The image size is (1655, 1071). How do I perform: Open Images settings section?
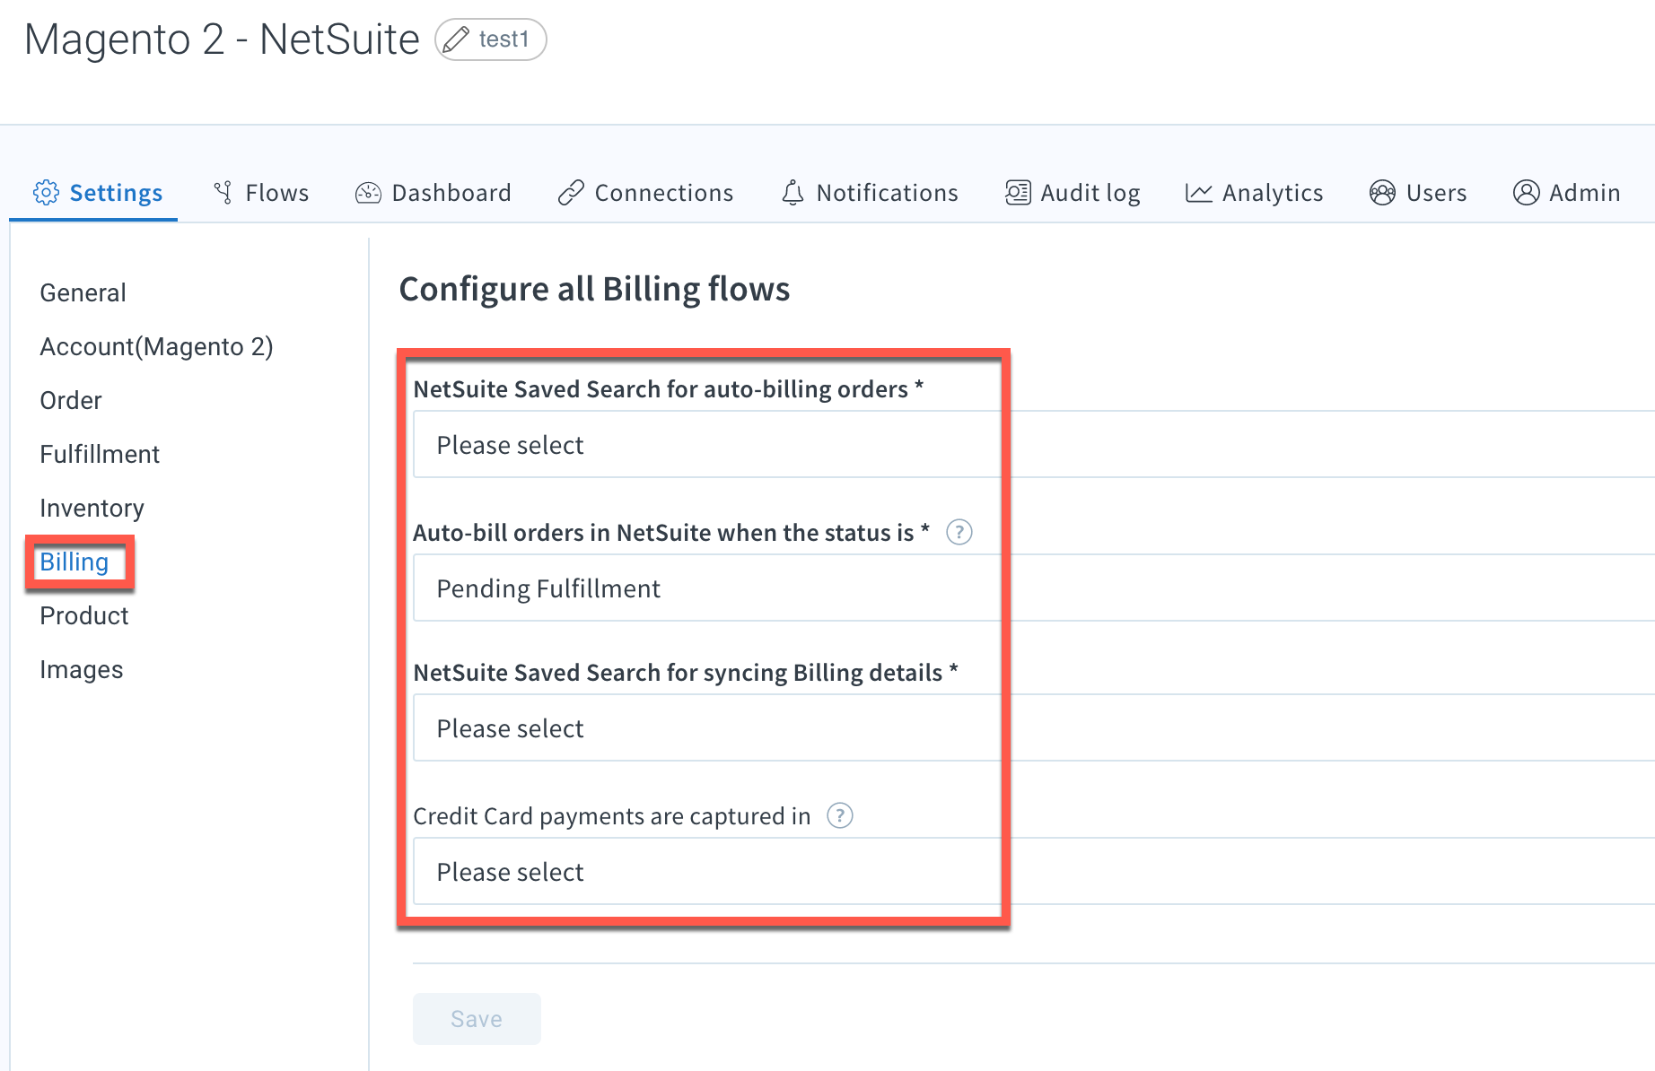click(82, 669)
